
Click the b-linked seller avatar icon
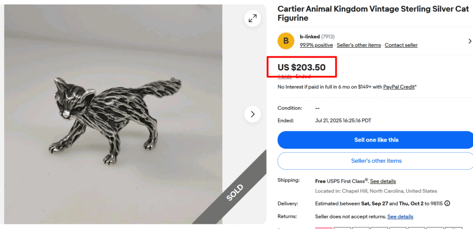[x=286, y=41]
